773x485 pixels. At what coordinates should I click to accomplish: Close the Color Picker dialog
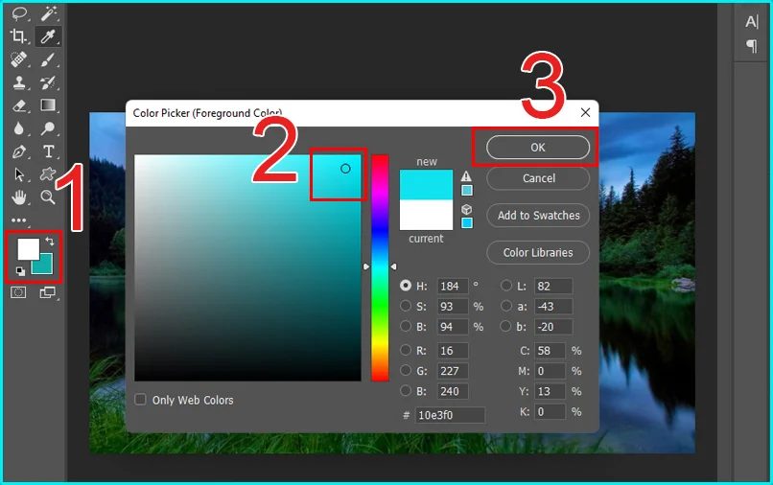pyautogui.click(x=585, y=112)
